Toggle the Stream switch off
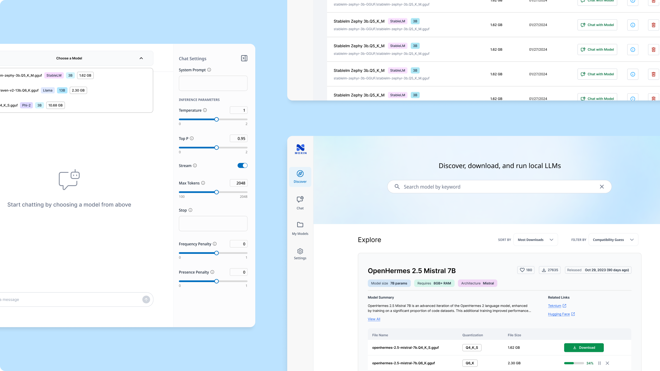Image resolution: width=660 pixels, height=371 pixels. pos(242,165)
